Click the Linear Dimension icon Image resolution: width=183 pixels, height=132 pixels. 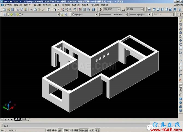pos(179,14)
